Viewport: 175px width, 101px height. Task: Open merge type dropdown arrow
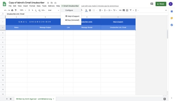96,10
